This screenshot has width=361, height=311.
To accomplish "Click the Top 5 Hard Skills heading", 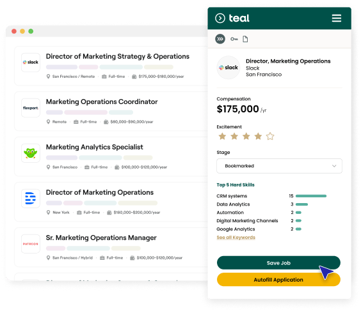I will pyautogui.click(x=236, y=185).
